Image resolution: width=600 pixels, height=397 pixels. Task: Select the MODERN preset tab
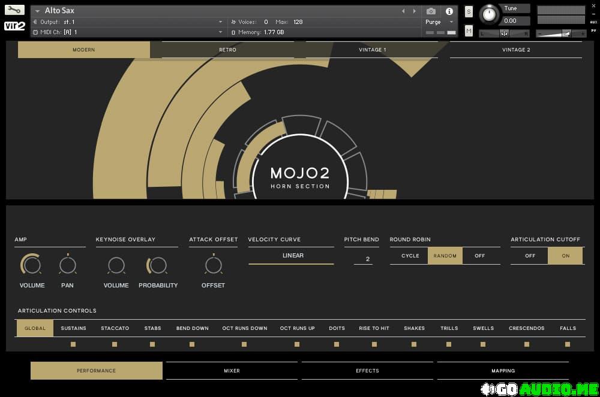coord(84,50)
